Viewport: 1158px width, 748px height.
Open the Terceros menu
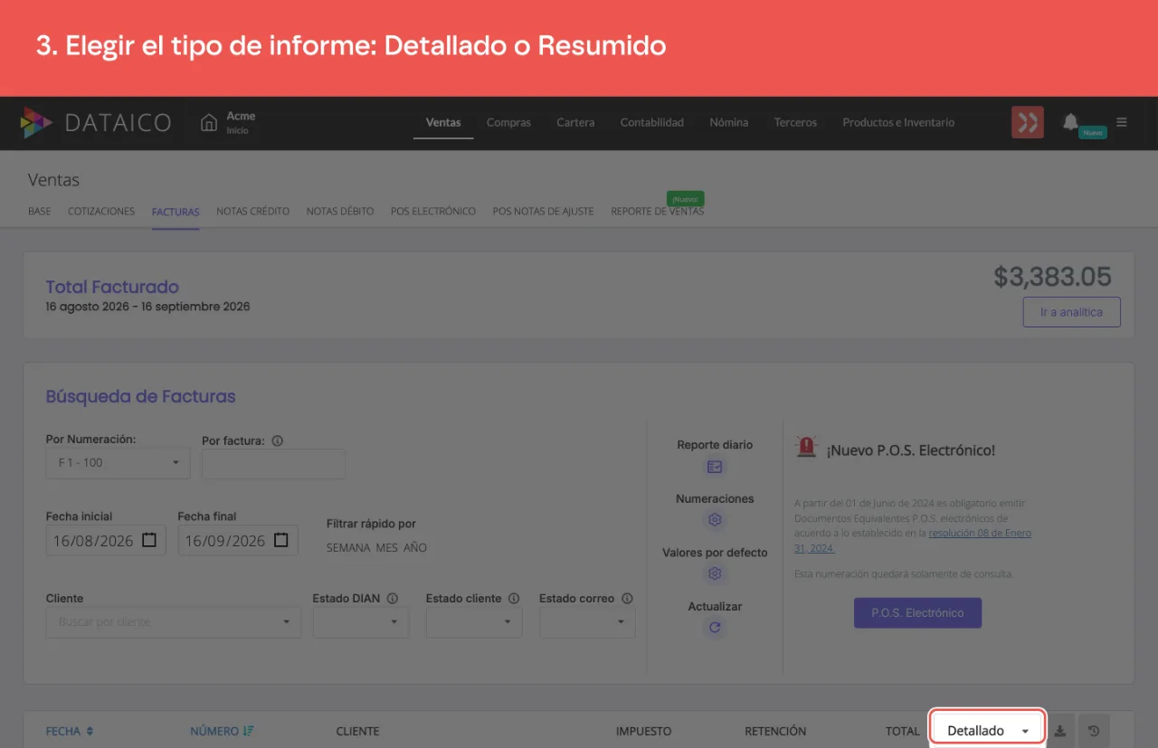tap(795, 122)
